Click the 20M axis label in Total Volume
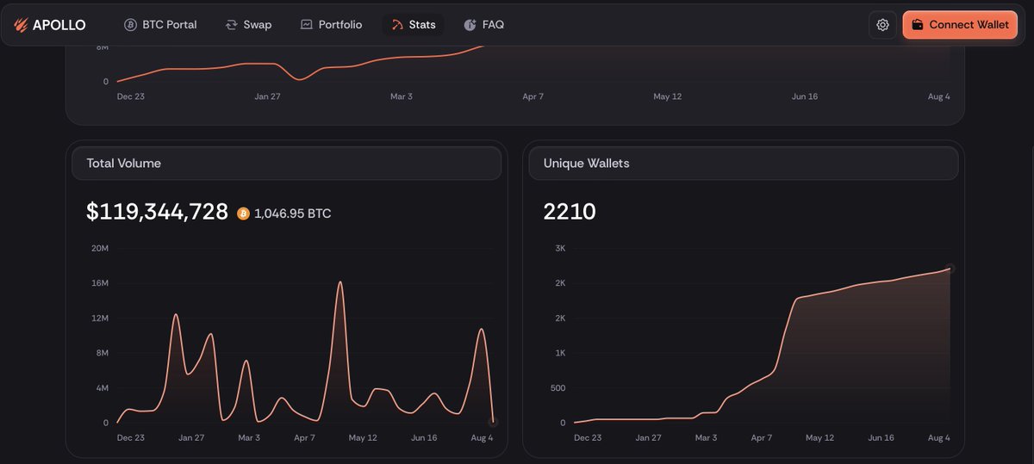1034x464 pixels. [x=99, y=248]
